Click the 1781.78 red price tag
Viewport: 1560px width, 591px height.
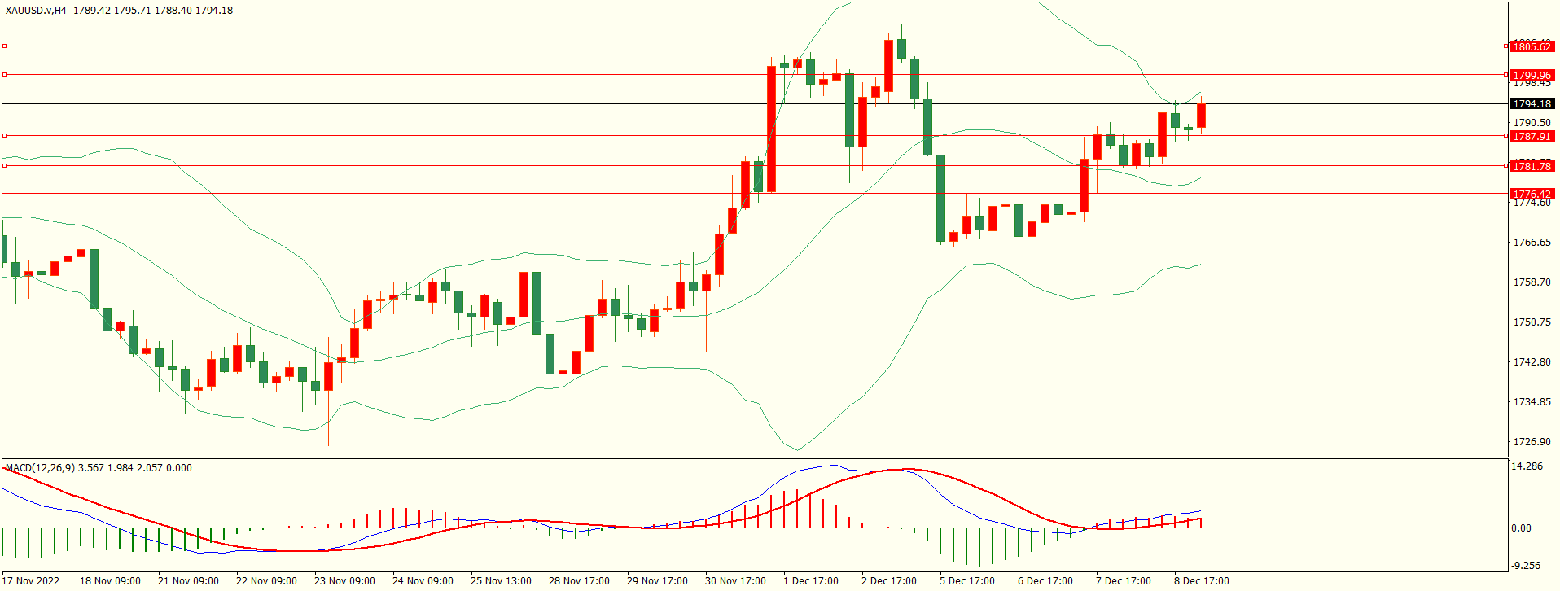[1532, 166]
